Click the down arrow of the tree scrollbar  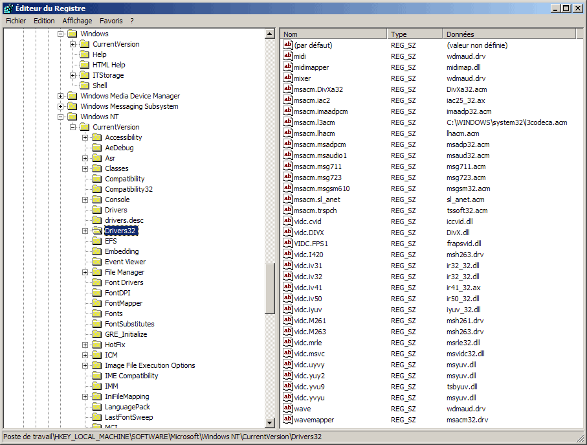coord(270,423)
